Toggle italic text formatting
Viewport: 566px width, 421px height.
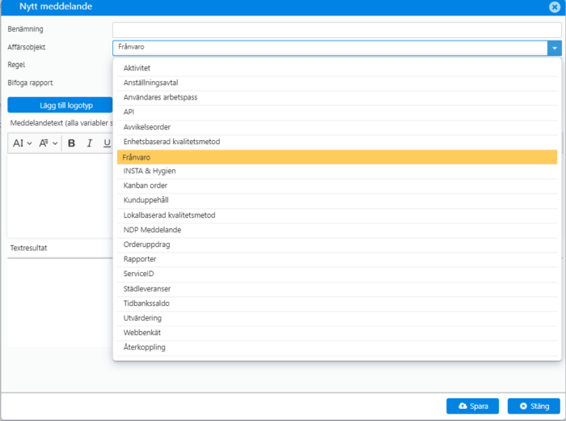click(89, 143)
